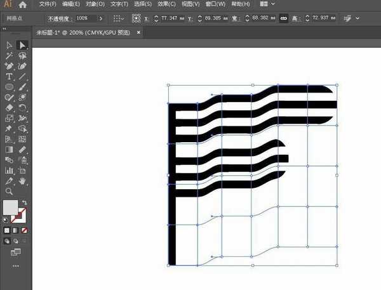Select the Hand tool
The image size is (381, 290).
click(x=23, y=181)
